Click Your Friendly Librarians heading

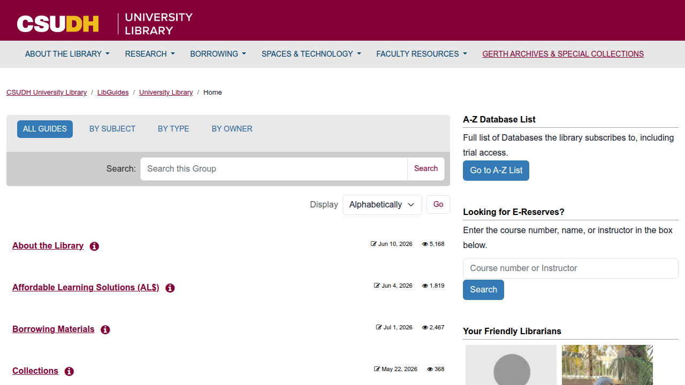(x=512, y=332)
